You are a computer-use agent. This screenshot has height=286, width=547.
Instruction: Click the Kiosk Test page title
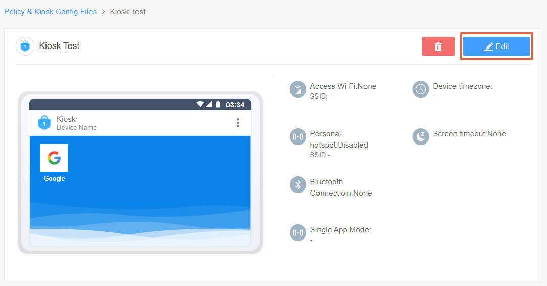[x=59, y=46]
